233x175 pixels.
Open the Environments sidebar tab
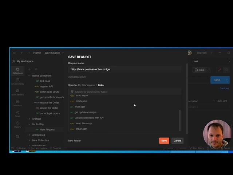[x=17, y=82]
